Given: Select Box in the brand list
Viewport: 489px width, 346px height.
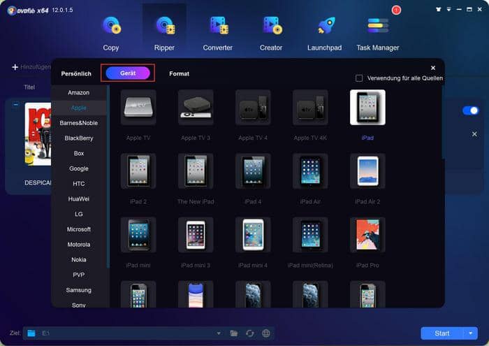Looking at the screenshot, I should (78, 154).
